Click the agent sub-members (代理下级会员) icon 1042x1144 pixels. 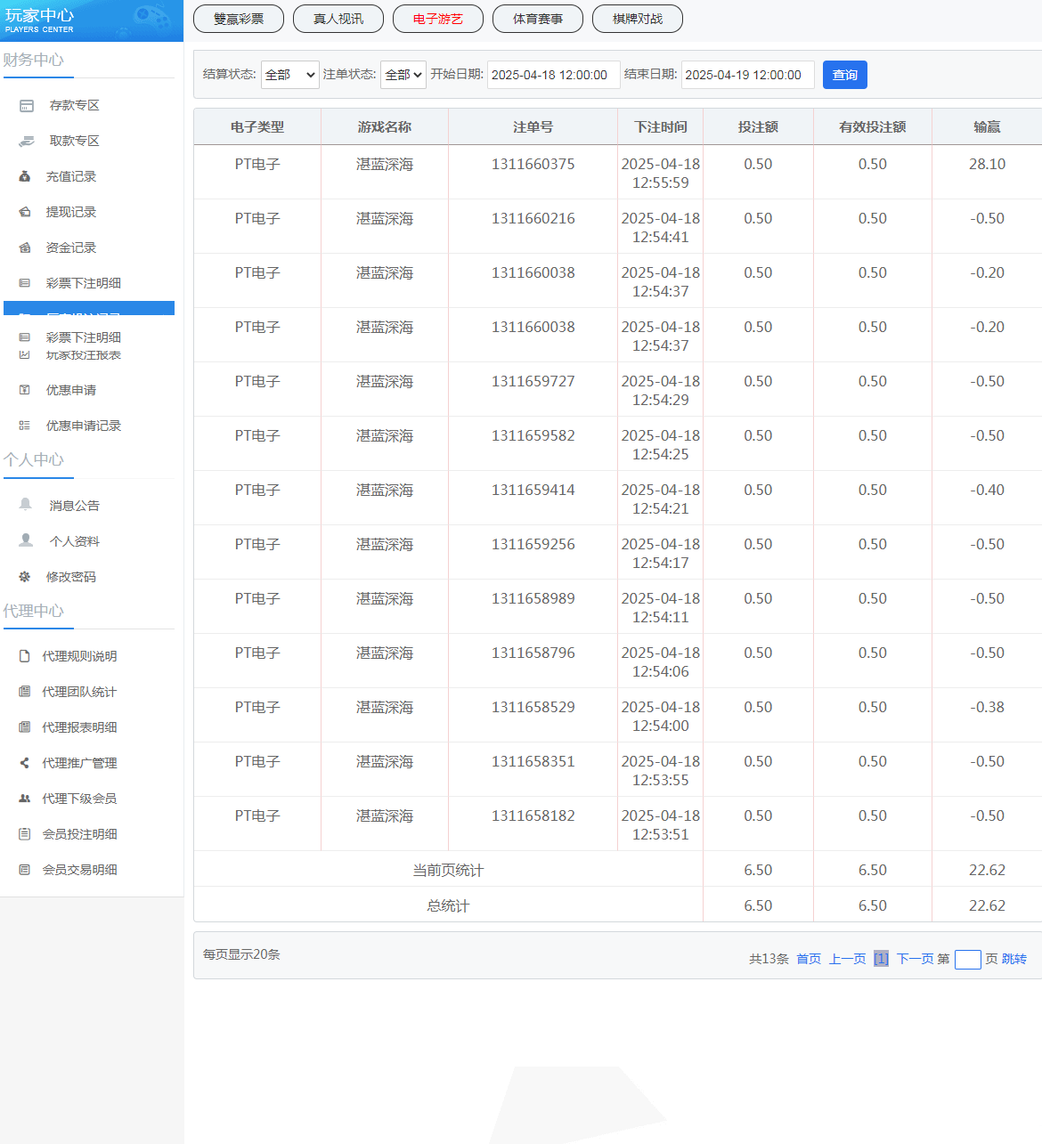25,799
